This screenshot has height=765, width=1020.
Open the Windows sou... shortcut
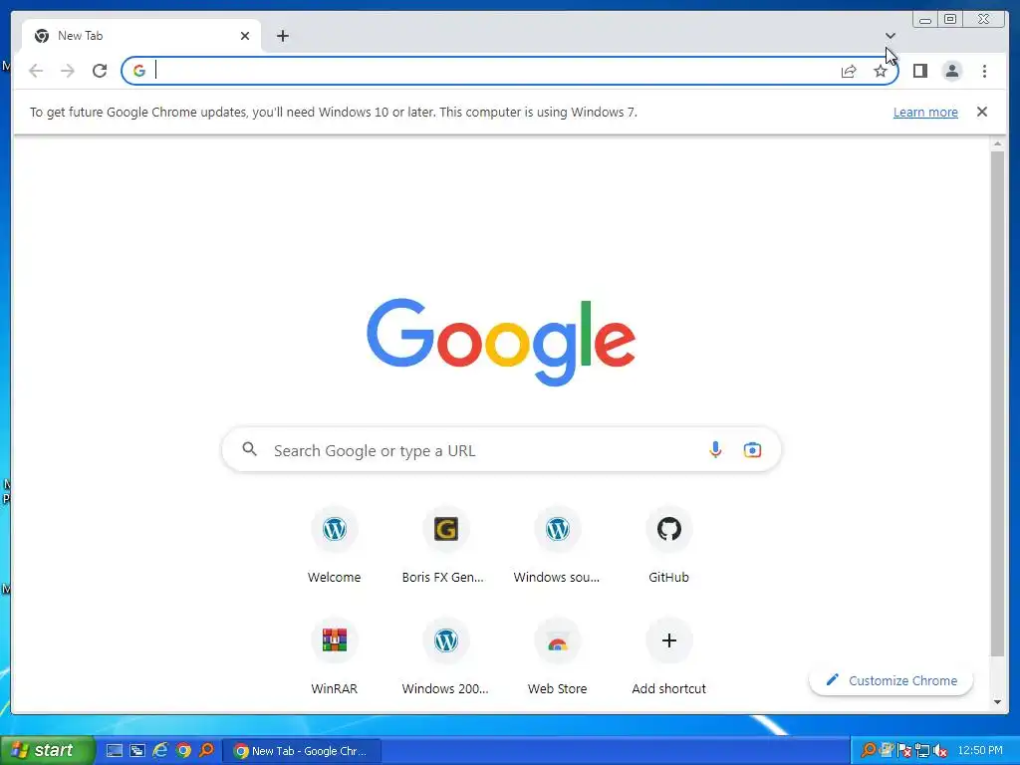558,546
